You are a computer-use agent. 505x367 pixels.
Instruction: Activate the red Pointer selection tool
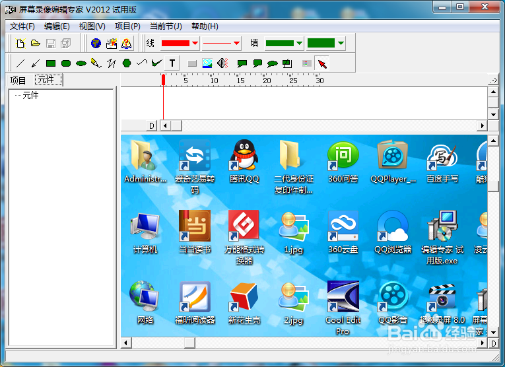tap(322, 63)
